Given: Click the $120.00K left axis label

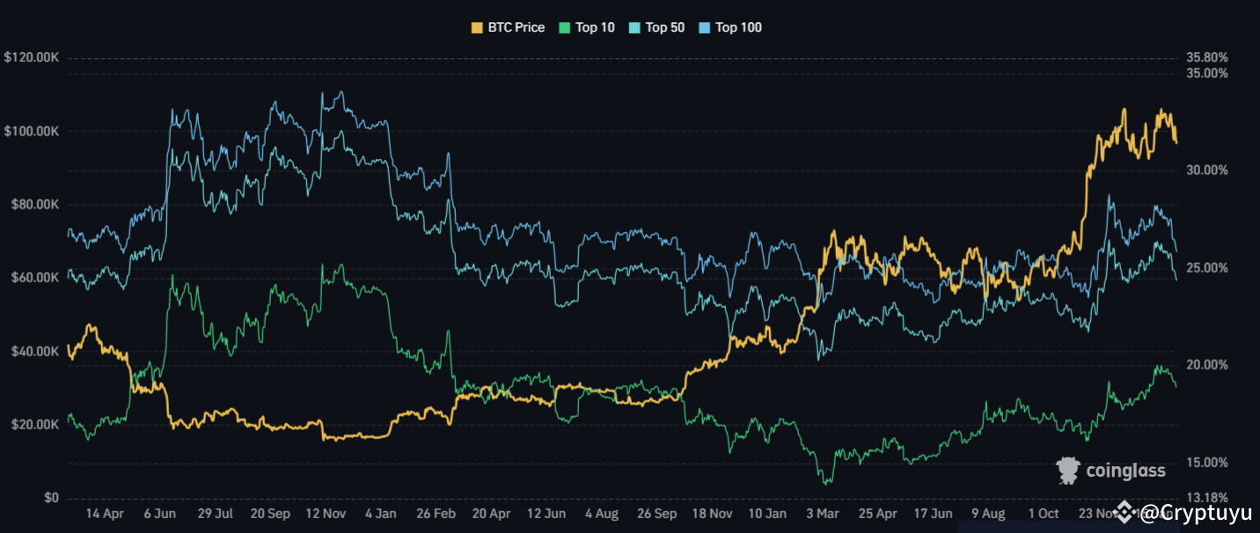Looking at the screenshot, I should 31,57.
